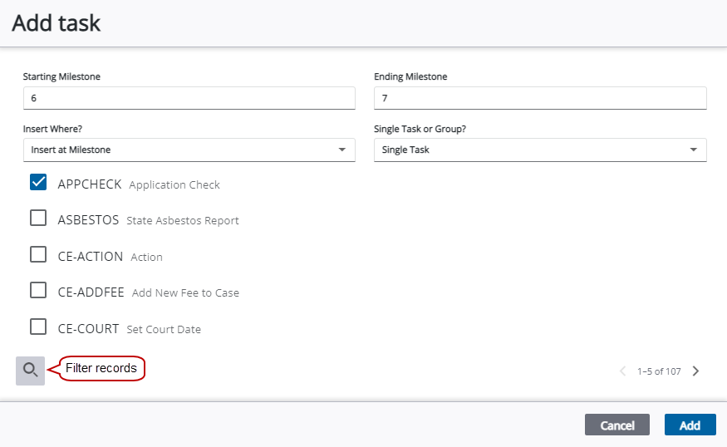The image size is (727, 447).
Task: Select the CE-COURT checkbox
Action: pyautogui.click(x=38, y=327)
